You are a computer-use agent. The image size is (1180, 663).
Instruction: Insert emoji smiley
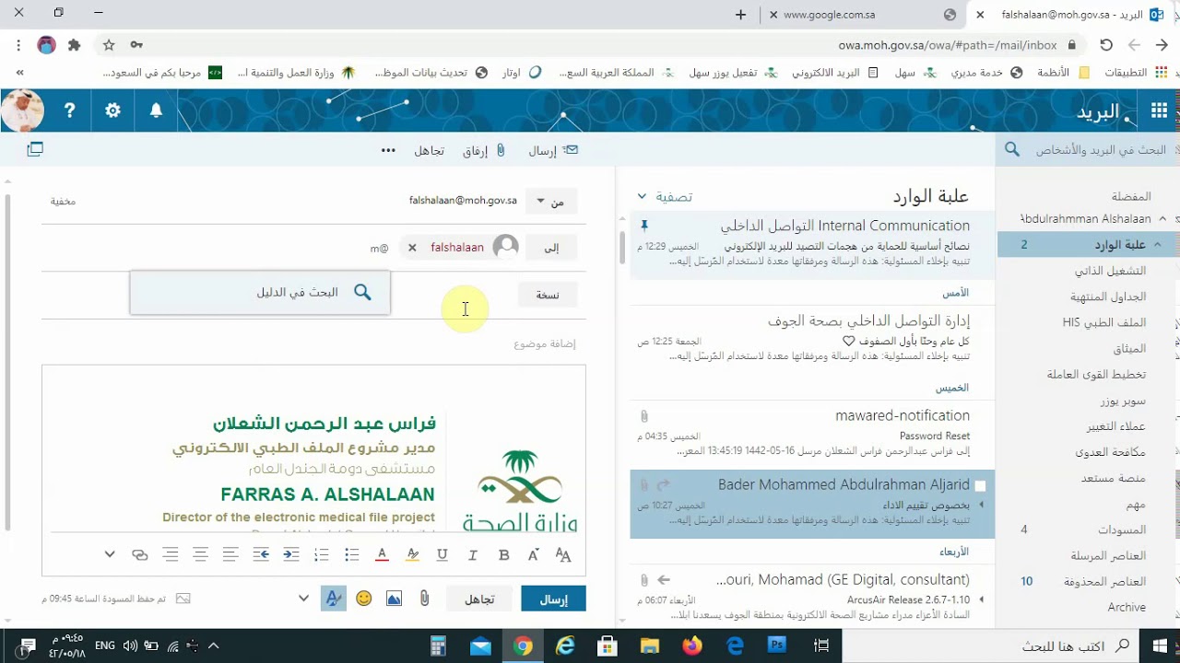point(364,599)
